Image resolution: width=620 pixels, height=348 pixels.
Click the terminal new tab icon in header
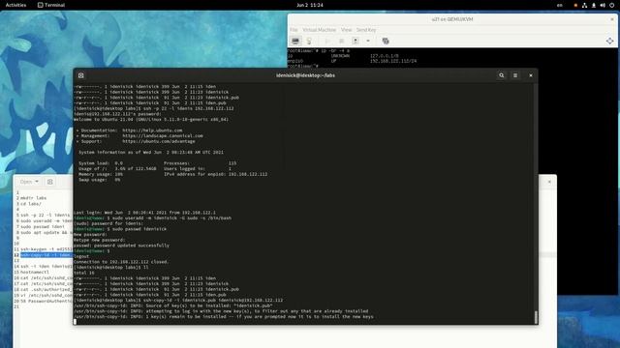(81, 75)
